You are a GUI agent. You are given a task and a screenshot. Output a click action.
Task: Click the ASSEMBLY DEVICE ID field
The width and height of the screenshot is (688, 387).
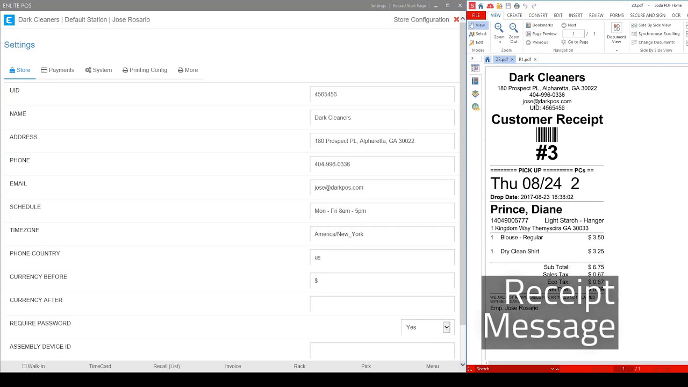[382, 350]
